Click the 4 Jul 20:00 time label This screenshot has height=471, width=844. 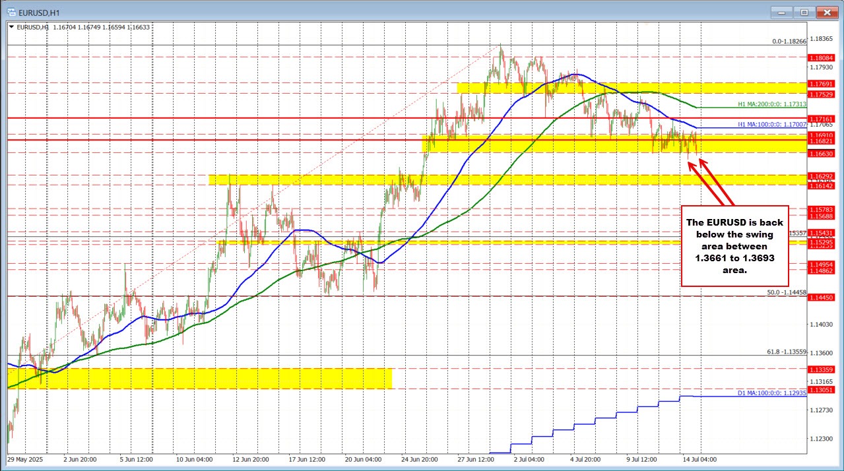pyautogui.click(x=585, y=459)
